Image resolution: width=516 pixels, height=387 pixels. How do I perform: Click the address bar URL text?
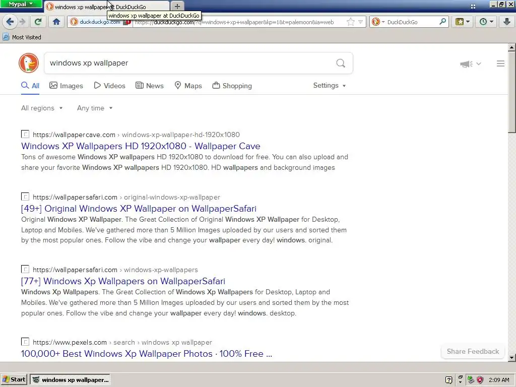click(234, 22)
